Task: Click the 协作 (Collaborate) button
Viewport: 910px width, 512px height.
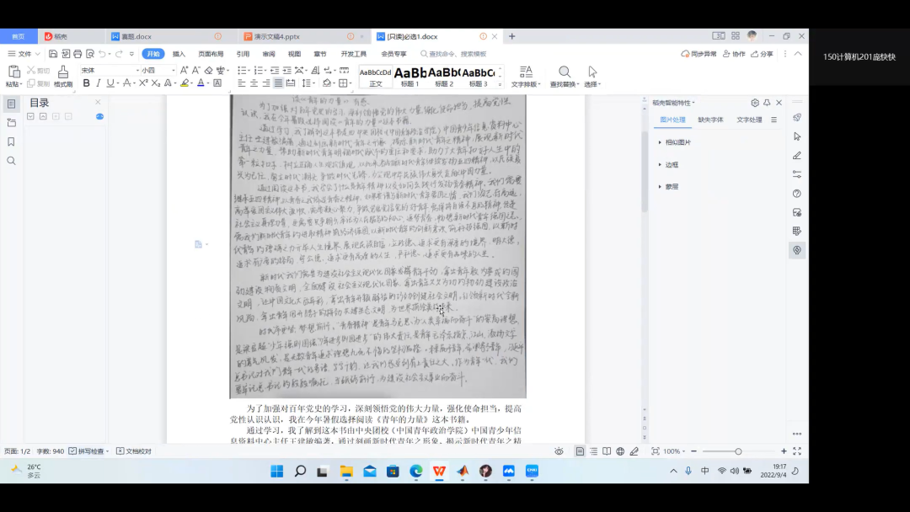Action: (734, 54)
